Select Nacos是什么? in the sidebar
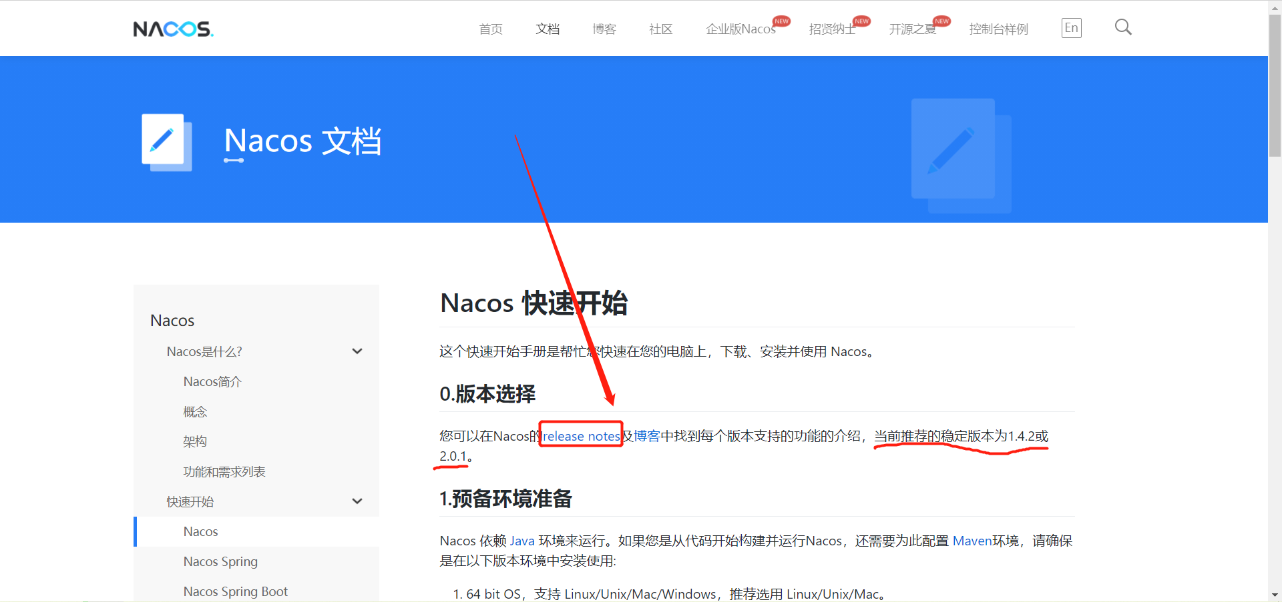The height and width of the screenshot is (602, 1282). coord(204,351)
